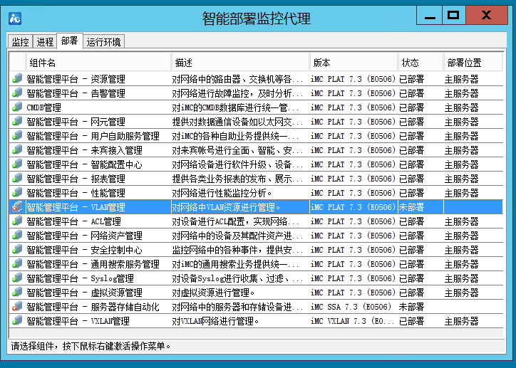
Task: Select highlighted 智能管理平台 - VLAN管理 name
Action: pos(76,207)
